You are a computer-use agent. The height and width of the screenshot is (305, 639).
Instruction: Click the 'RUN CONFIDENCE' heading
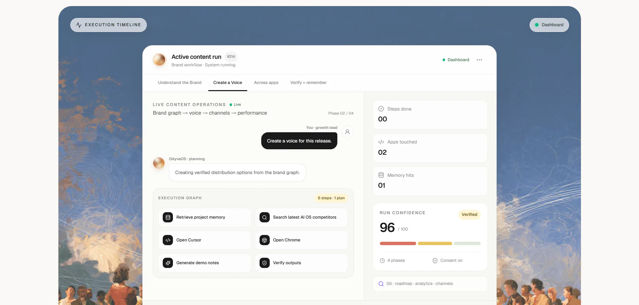point(403,213)
